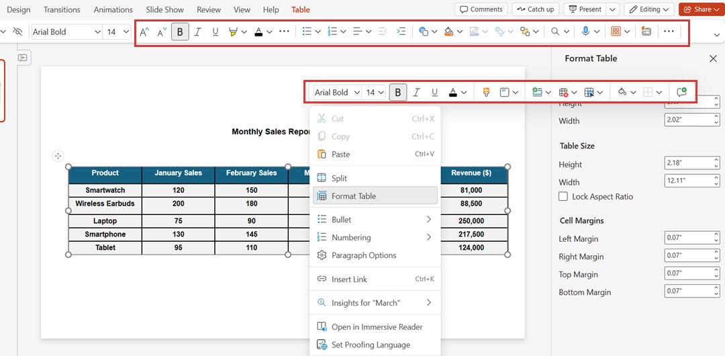Toggle Italic in the floating toolbar

pos(416,93)
